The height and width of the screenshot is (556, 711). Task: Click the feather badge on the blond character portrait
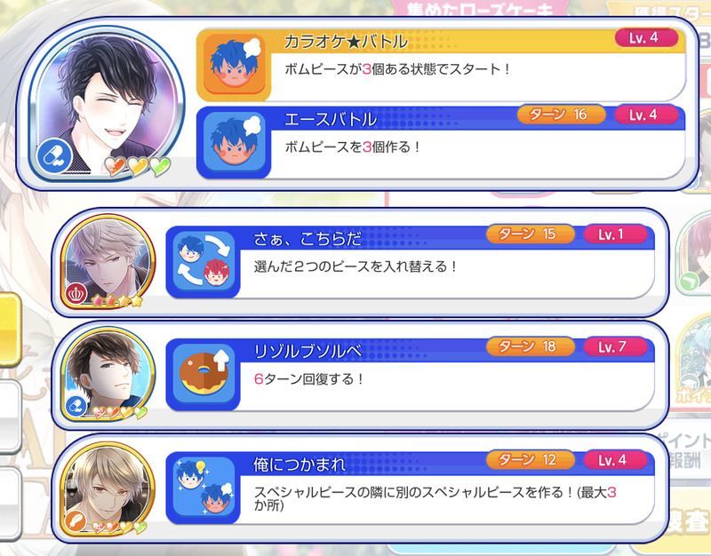click(77, 520)
